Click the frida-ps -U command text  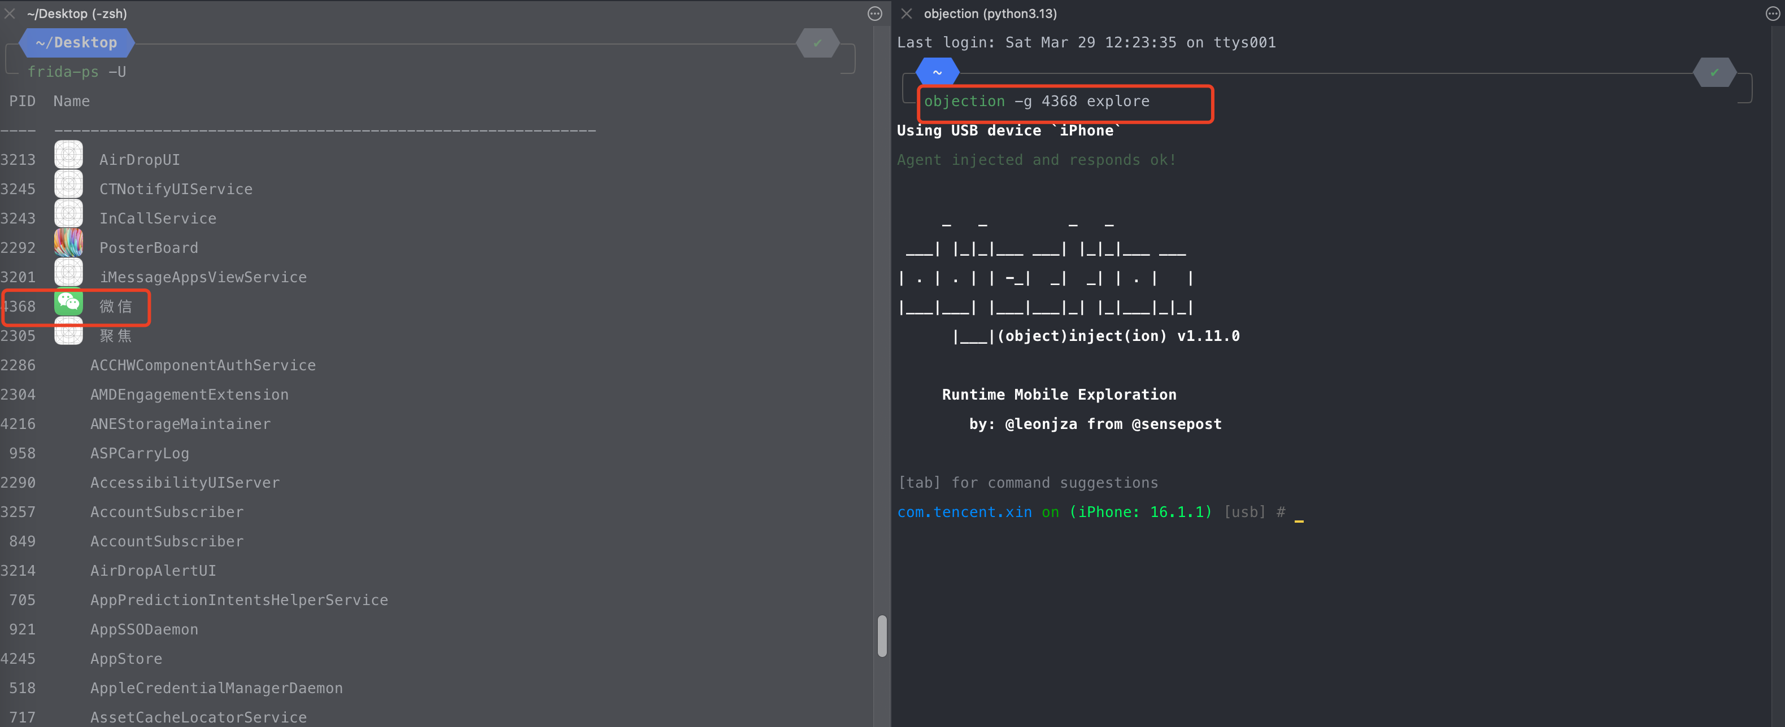click(x=77, y=72)
